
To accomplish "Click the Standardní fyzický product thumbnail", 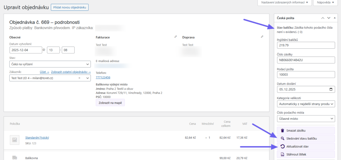I will coord(14,140).
